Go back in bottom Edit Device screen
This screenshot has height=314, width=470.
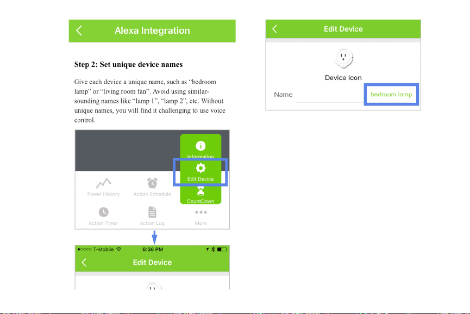(x=84, y=262)
